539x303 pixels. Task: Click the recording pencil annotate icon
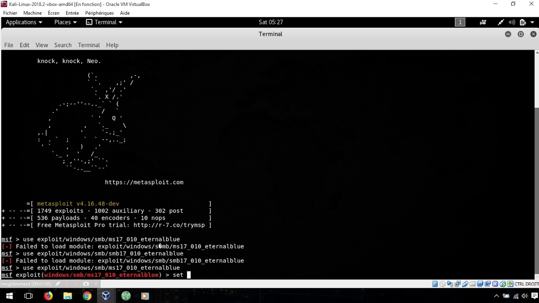[58, 284]
